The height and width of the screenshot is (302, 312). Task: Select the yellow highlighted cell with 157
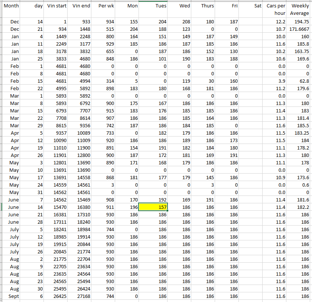pyautogui.click(x=153, y=207)
